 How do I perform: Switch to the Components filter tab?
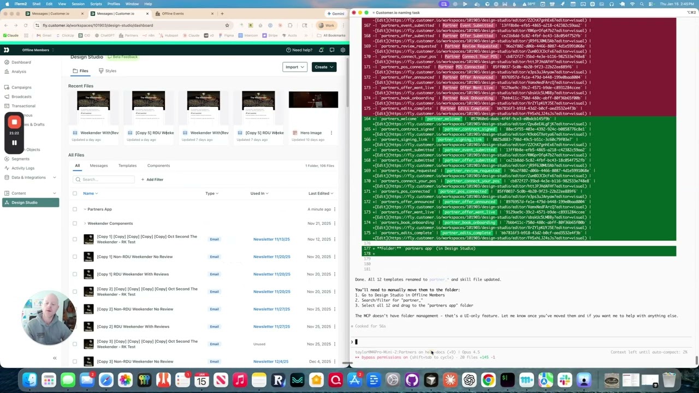(158, 165)
